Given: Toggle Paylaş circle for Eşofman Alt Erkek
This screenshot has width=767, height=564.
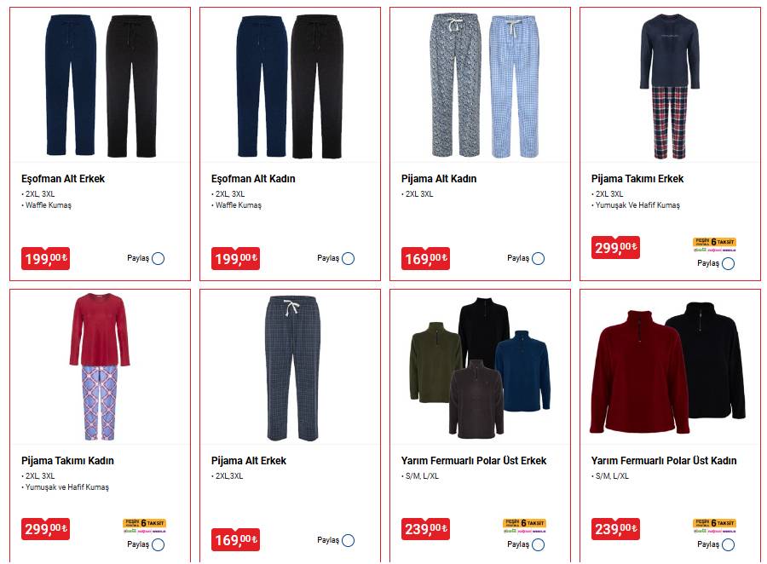Looking at the screenshot, I should coord(158,258).
